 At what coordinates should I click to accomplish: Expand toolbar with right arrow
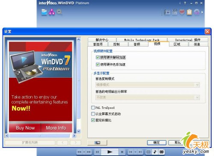(x=202, y=12)
